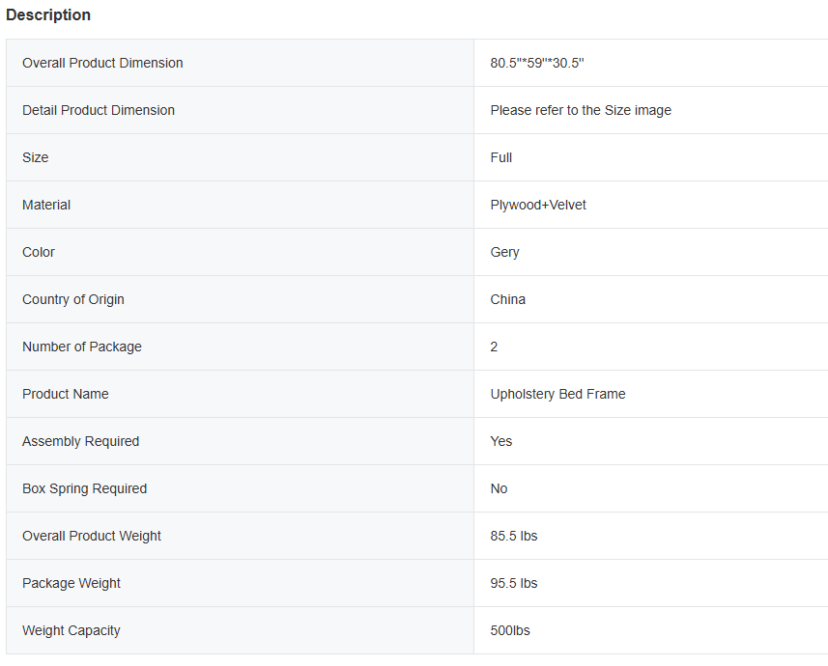
Task: Click the Color row label
Action: pyautogui.click(x=39, y=252)
